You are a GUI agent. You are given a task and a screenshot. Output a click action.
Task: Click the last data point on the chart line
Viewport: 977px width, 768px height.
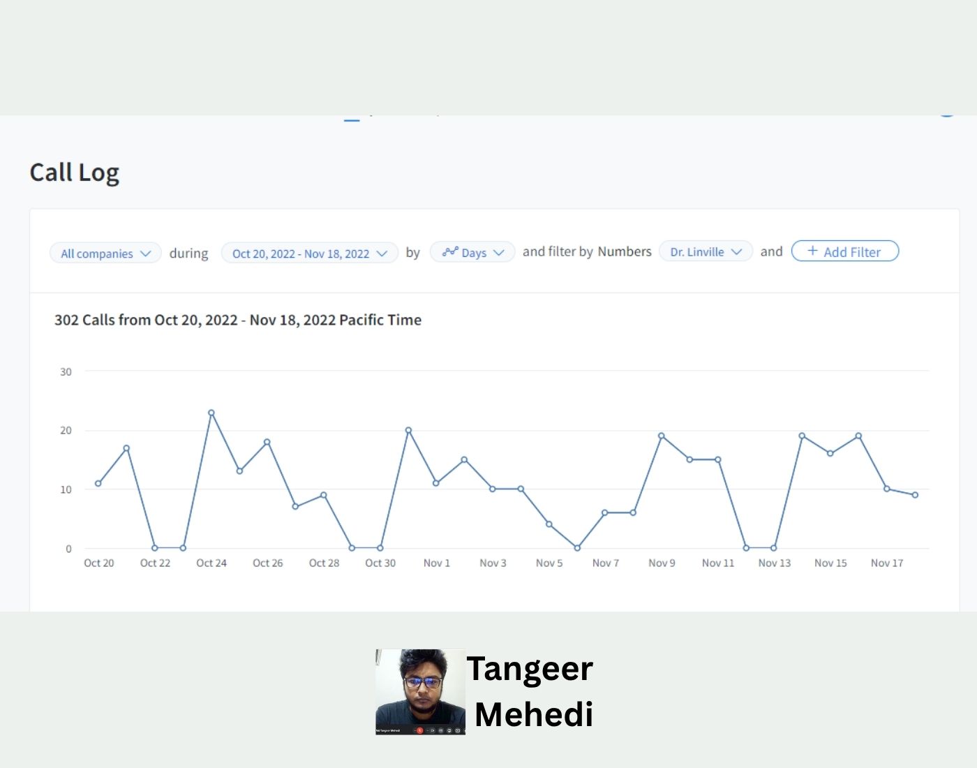(x=915, y=495)
